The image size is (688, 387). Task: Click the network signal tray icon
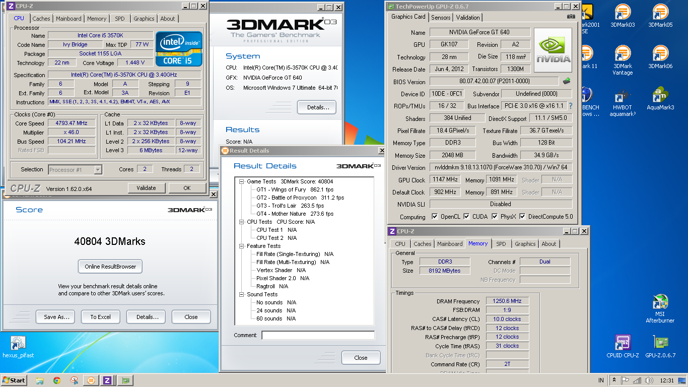(637, 380)
